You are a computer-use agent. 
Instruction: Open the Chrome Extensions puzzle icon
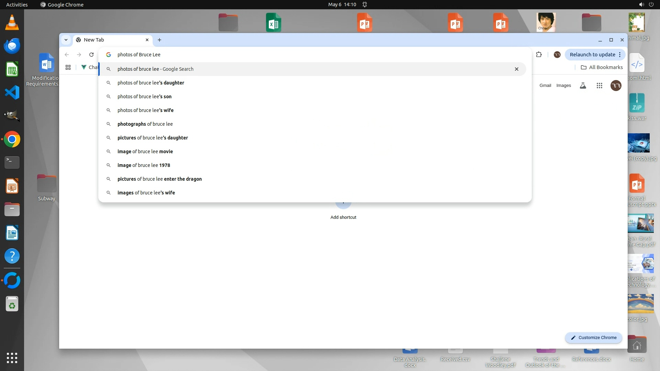[539, 55]
